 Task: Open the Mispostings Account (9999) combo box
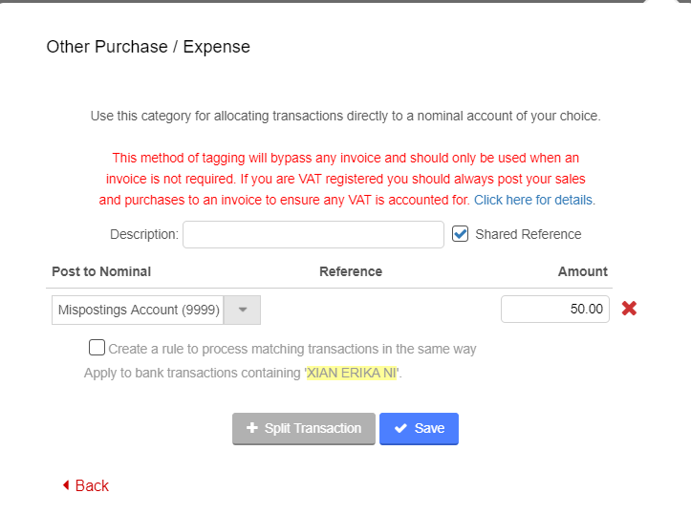(139, 310)
